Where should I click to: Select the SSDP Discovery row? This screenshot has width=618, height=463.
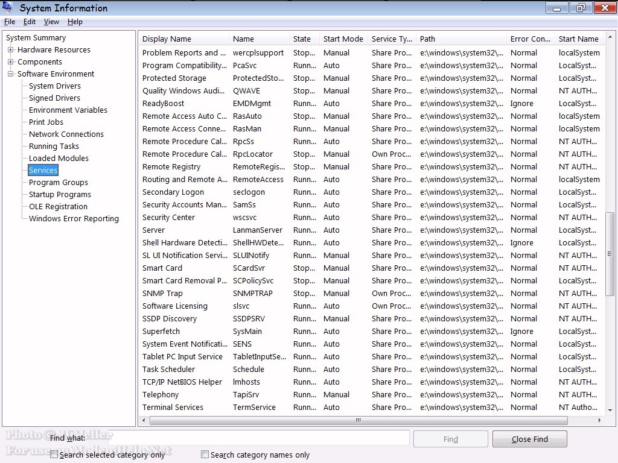[x=371, y=318]
